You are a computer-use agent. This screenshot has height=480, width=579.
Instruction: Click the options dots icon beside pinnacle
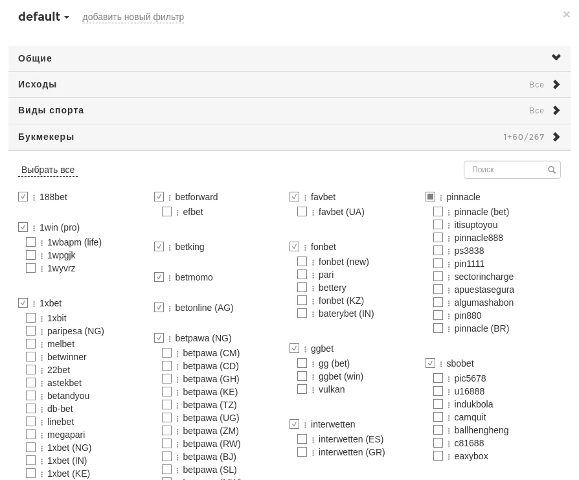[441, 198]
